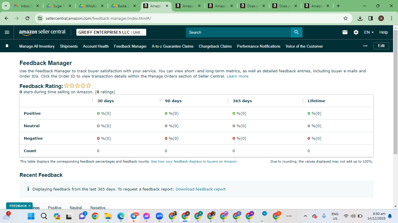Click the 'Negative' row label in table
Screen dimensions: 398x223
33,138
